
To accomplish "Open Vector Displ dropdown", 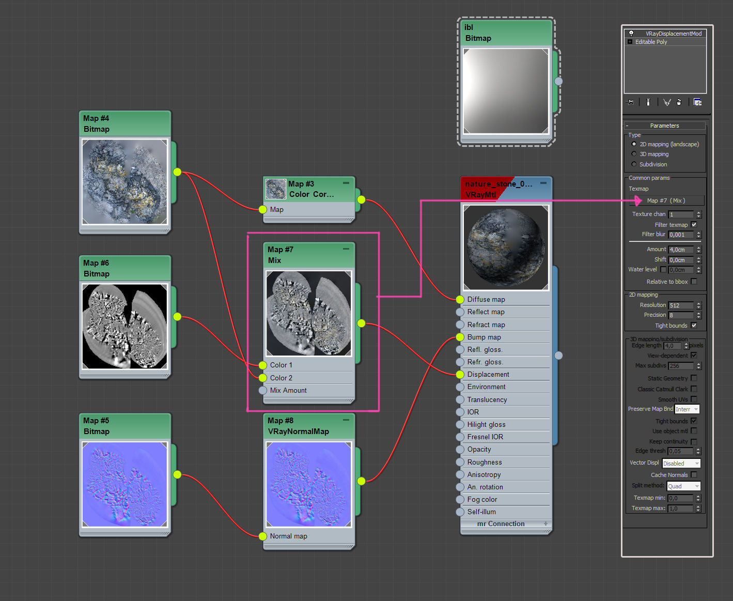I will pos(681,464).
